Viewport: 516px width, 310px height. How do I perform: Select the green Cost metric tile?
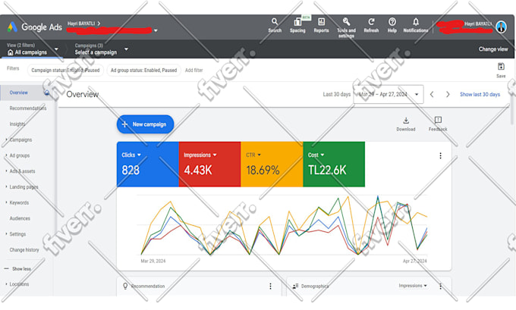[334, 164]
